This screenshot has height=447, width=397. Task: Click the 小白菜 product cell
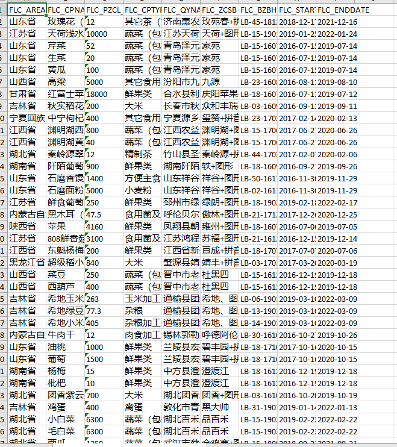66,419
